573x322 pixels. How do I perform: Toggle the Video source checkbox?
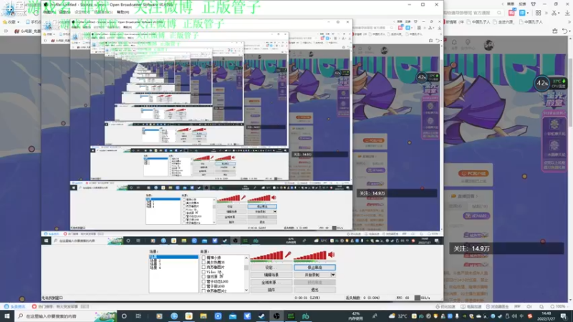(x=203, y=272)
